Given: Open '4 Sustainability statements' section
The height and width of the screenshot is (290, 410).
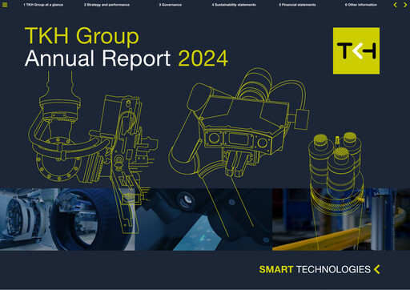Looking at the screenshot, I should click(234, 5).
